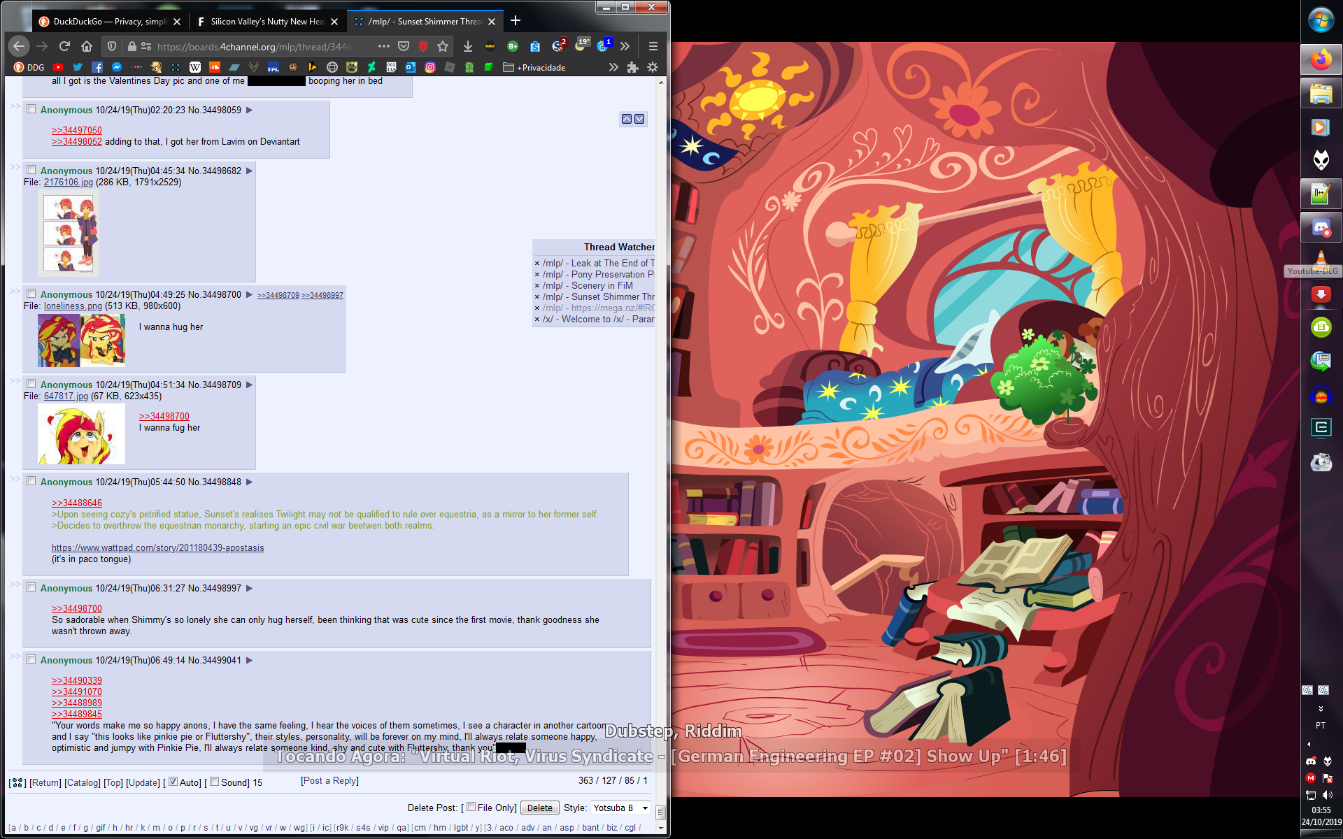Open post menu arrow for No.34498059
1343x839 pixels.
[250, 110]
